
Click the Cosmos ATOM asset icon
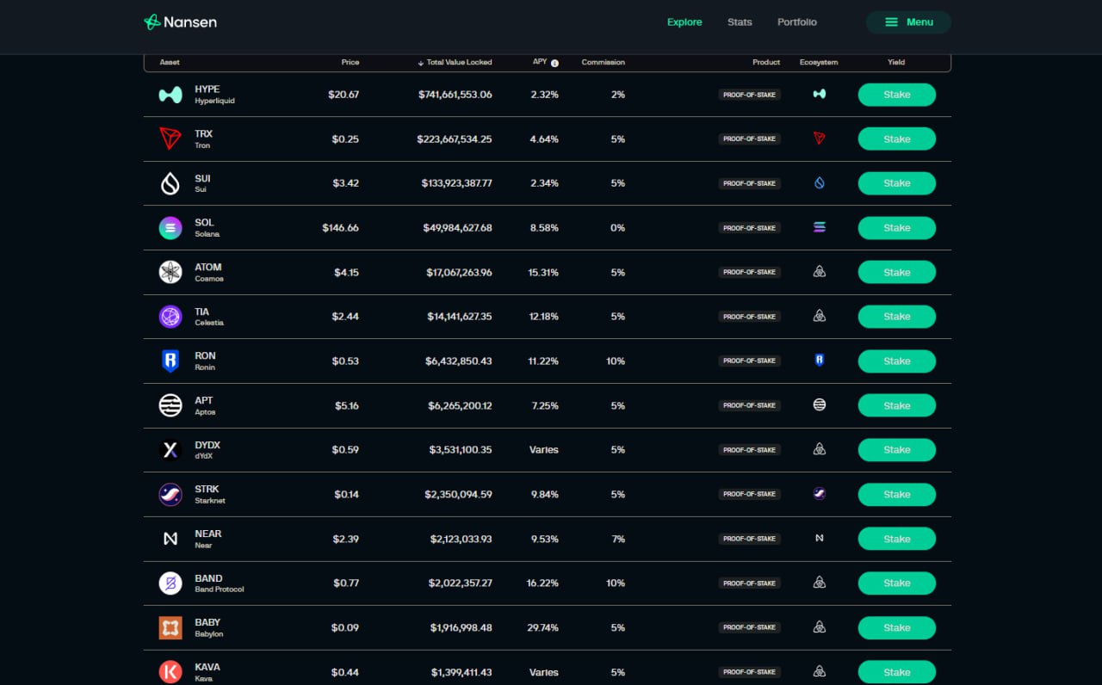click(x=170, y=272)
